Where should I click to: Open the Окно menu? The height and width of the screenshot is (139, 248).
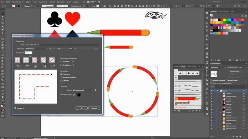tap(69, 2)
